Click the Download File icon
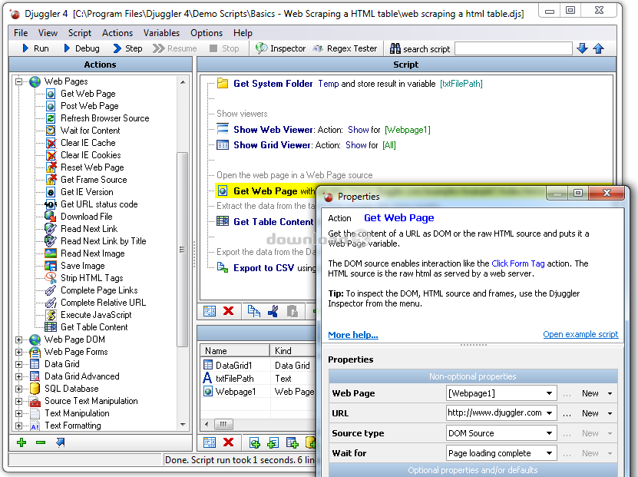Screen dimensions: 638x477 [x=51, y=217]
